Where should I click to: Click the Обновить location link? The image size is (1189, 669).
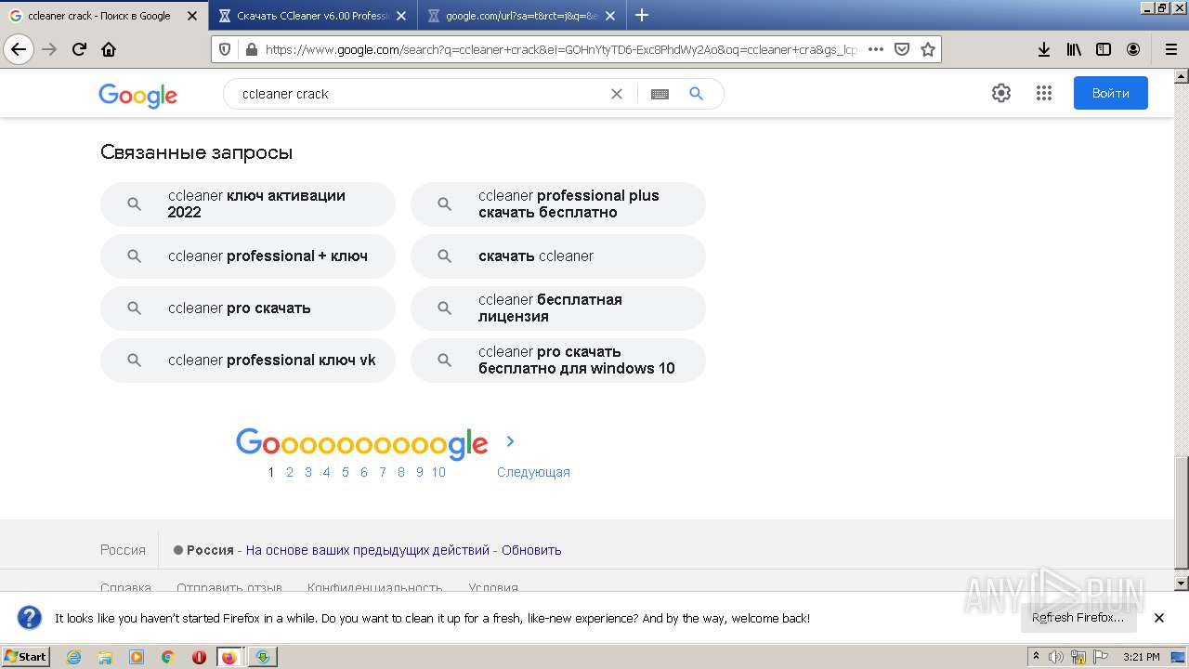point(531,550)
